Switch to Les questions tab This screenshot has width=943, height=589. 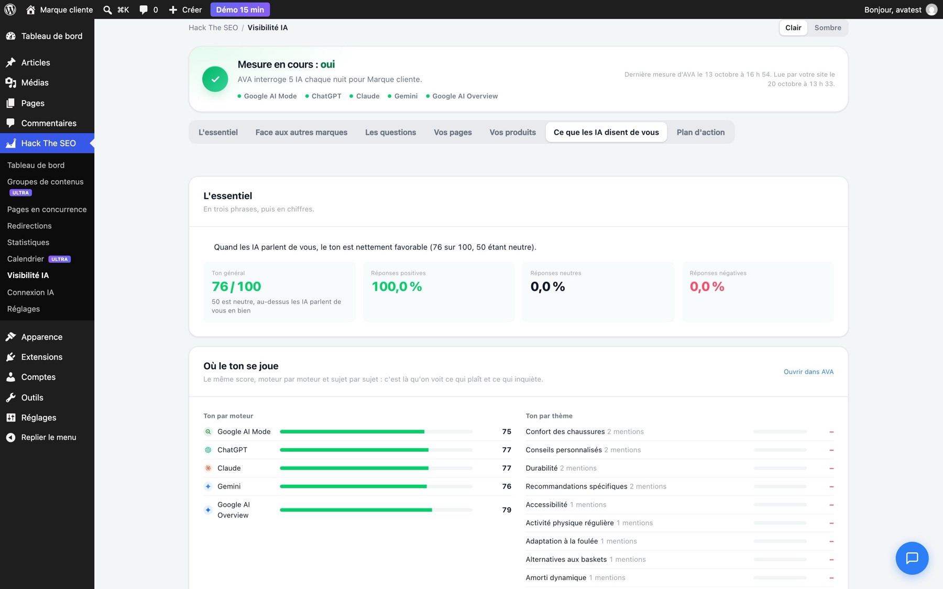(x=390, y=132)
